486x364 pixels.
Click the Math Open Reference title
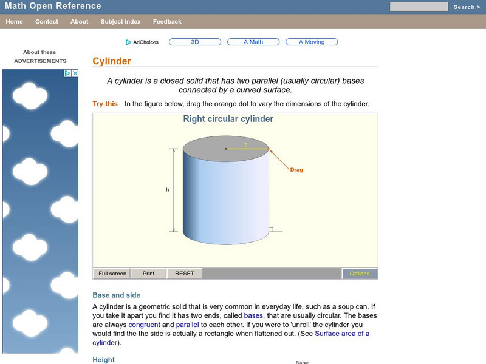click(53, 6)
